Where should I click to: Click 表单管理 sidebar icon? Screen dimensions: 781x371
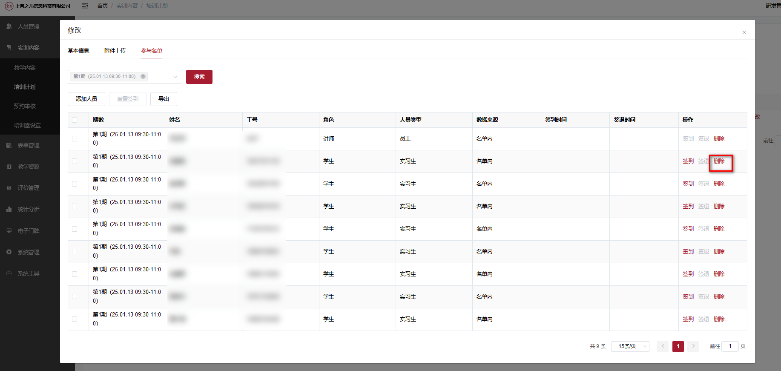pos(9,145)
